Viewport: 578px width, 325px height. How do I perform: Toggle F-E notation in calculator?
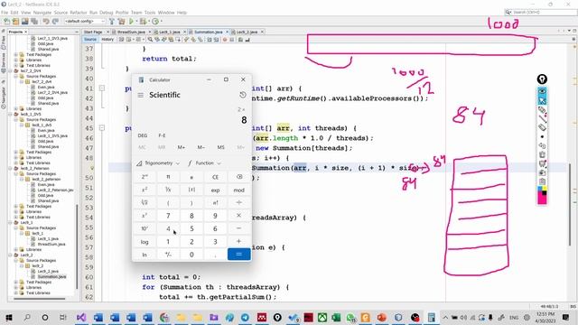pos(163,135)
